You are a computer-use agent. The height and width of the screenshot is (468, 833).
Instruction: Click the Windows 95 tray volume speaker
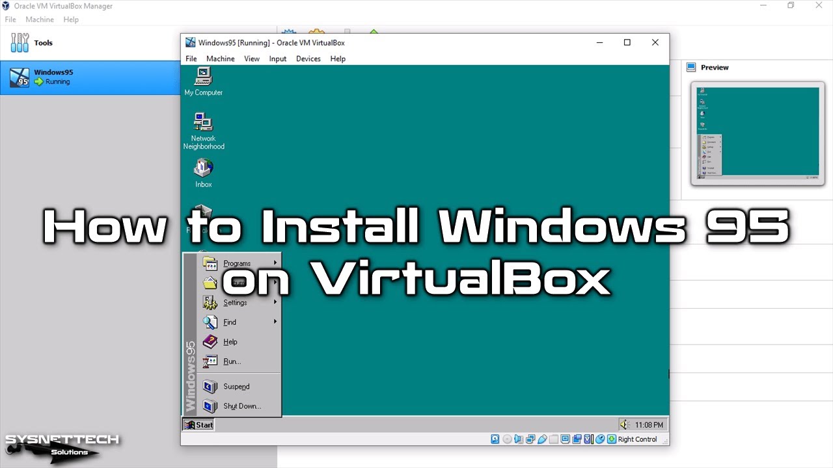[x=625, y=424]
